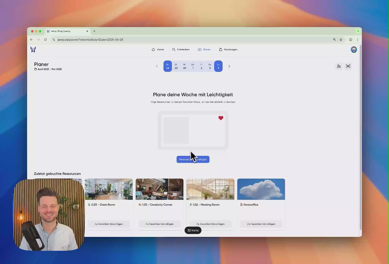389x264 pixels.
Task: Close the 'anny Shop | anny' tab
Action: coord(87,31)
